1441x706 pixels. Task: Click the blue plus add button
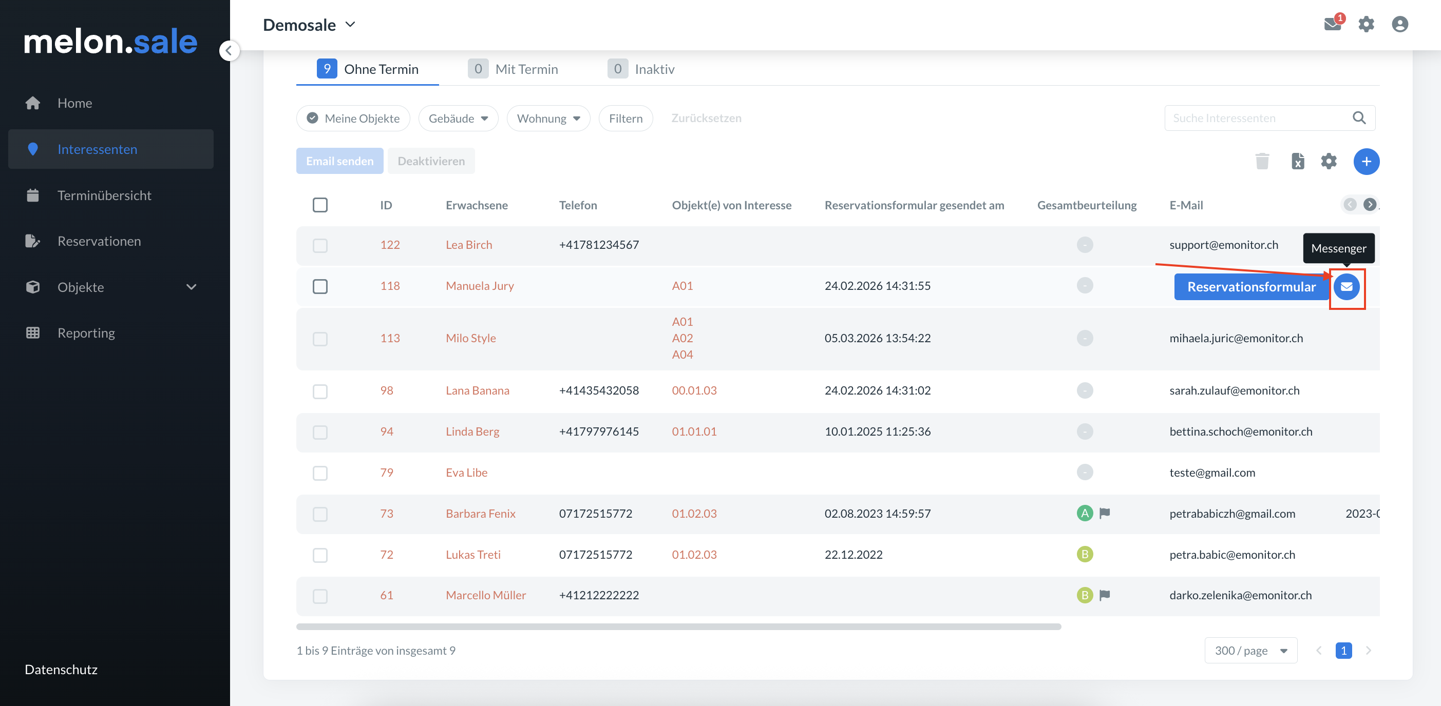[x=1366, y=161]
